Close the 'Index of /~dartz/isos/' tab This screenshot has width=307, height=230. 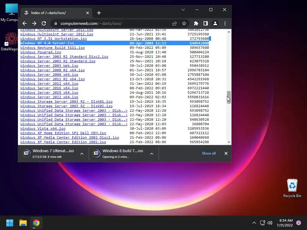coord(88,13)
